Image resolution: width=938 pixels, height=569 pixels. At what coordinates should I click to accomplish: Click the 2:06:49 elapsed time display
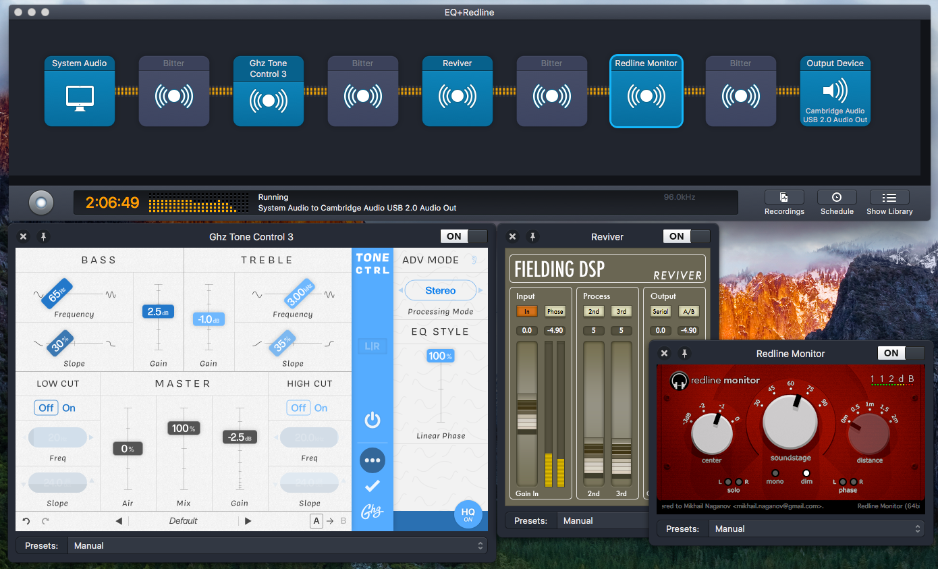coord(112,202)
